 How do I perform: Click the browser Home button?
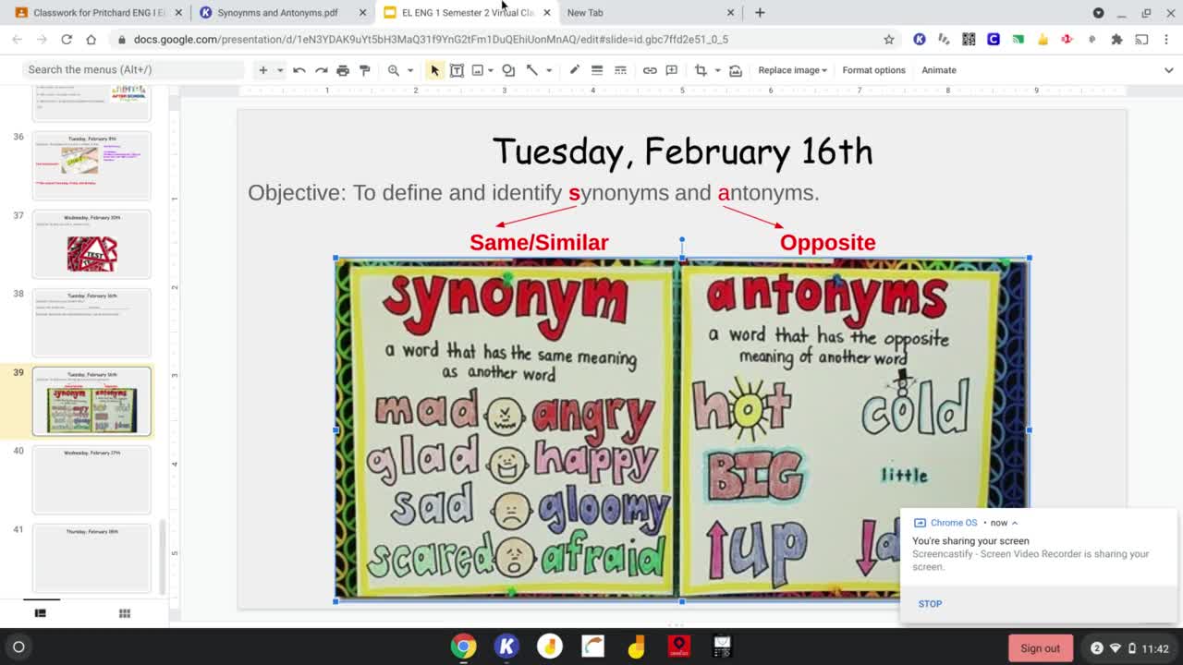point(91,40)
